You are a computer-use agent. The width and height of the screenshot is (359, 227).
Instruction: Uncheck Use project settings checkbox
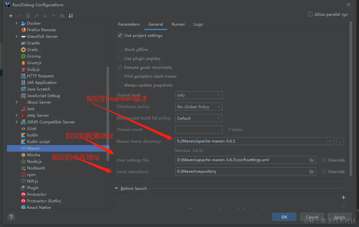[120, 35]
